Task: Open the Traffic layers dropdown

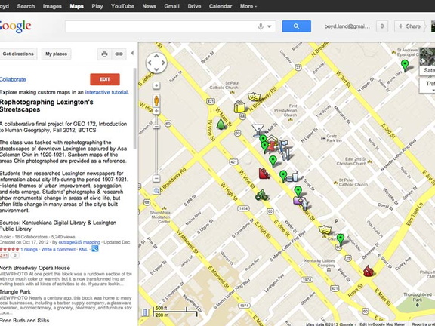Action: click(427, 86)
